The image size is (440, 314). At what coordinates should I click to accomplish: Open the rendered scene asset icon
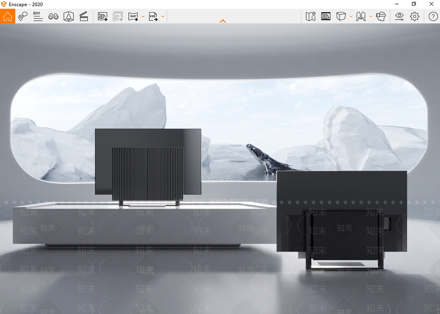point(326,16)
